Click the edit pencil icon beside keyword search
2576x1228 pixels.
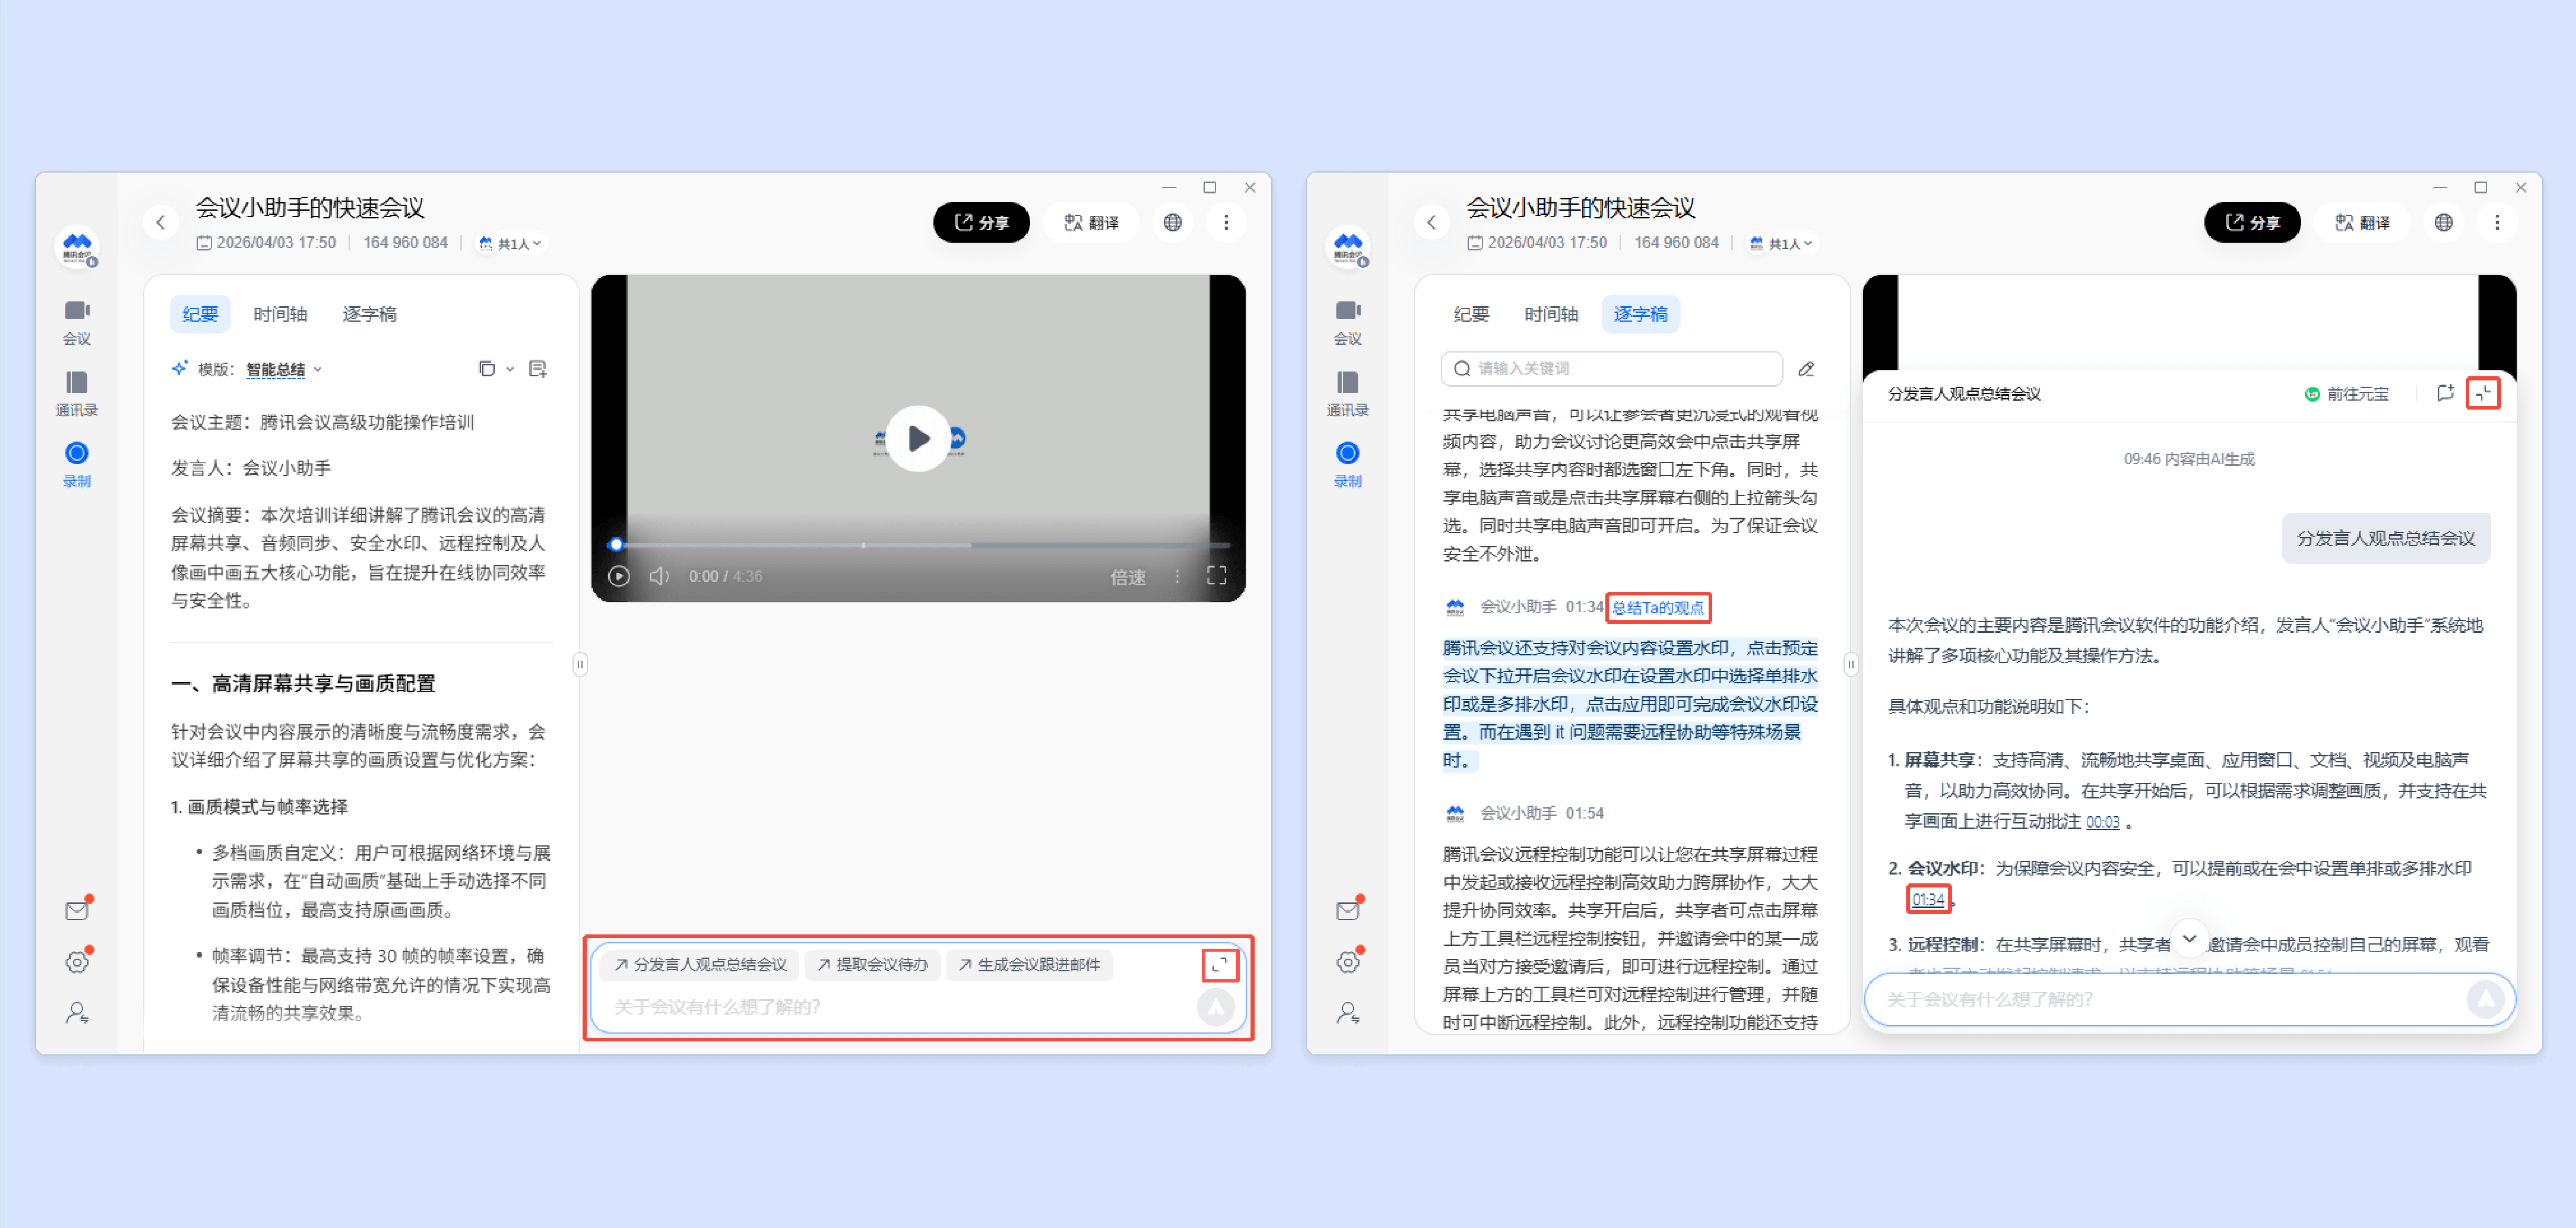pos(1806,369)
